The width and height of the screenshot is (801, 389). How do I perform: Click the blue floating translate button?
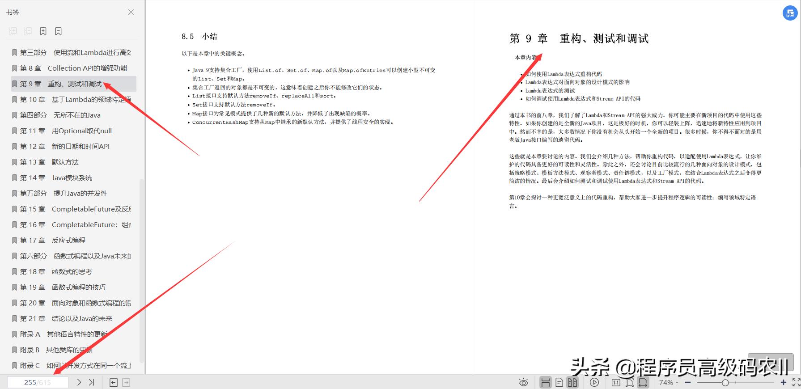(x=790, y=13)
